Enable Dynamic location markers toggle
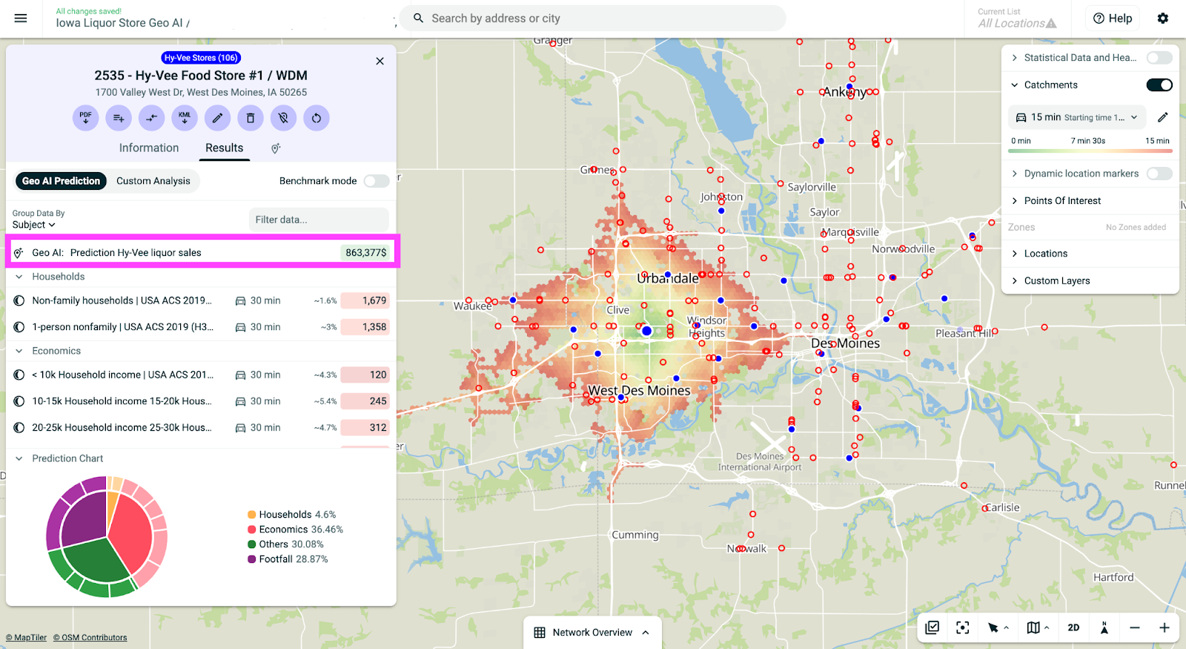1186x649 pixels. tap(1159, 174)
